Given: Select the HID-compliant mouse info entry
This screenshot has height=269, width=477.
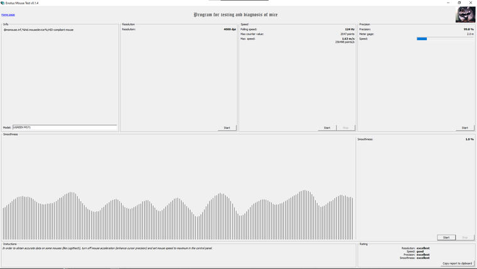Looking at the screenshot, I should pyautogui.click(x=39, y=30).
